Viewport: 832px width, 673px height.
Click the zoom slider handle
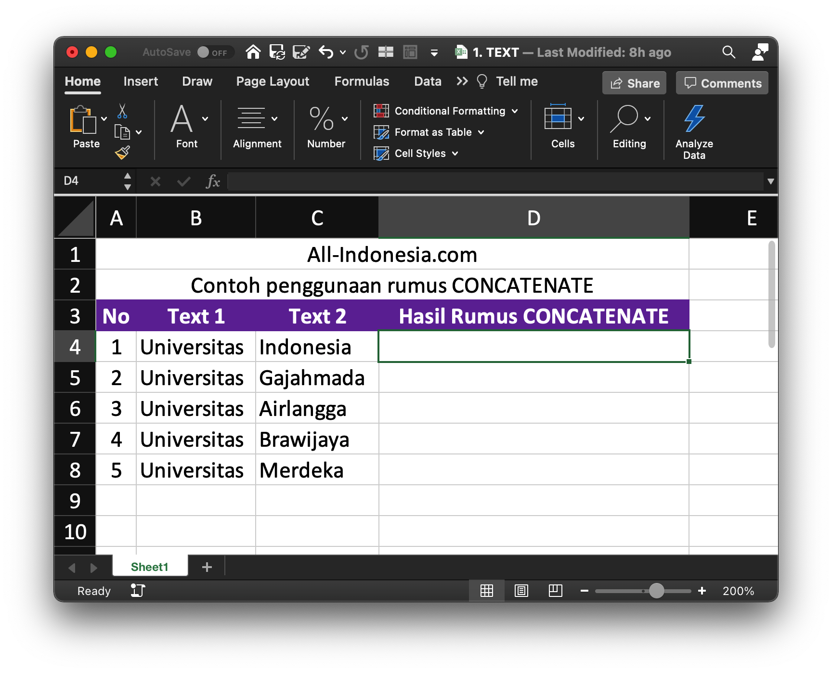point(656,591)
